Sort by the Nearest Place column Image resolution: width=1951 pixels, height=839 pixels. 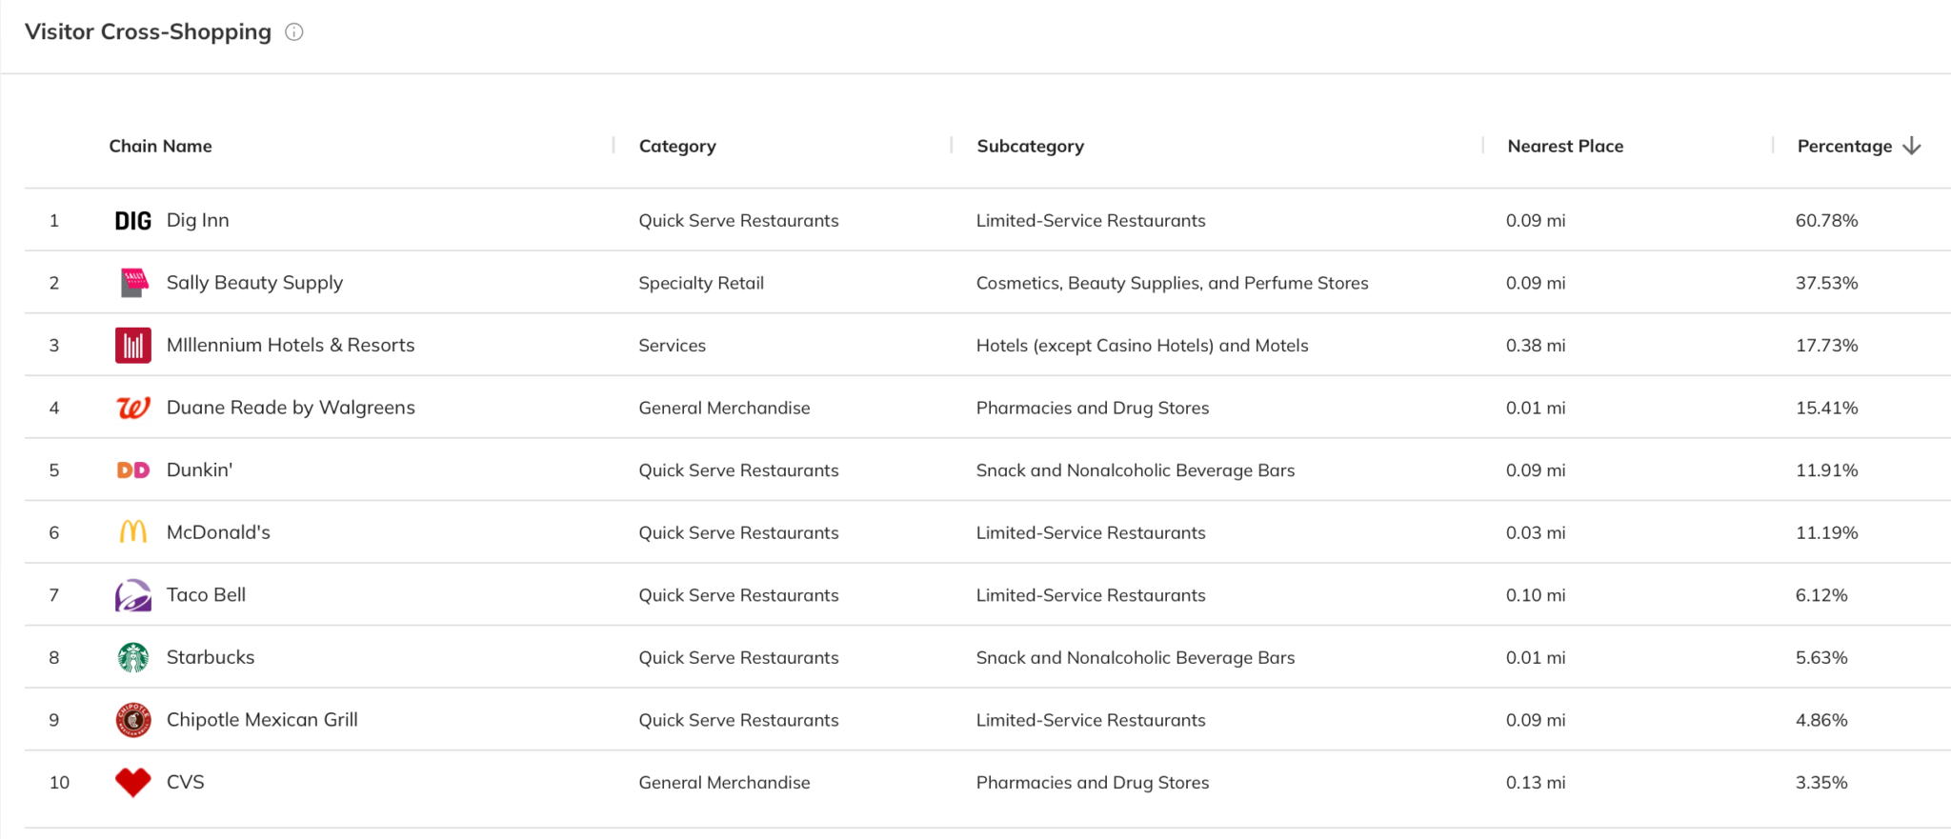click(1564, 146)
